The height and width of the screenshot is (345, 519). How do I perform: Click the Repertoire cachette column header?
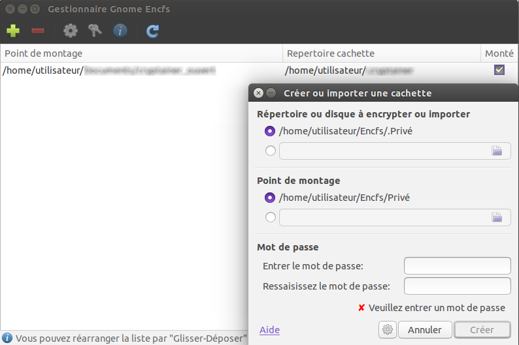(382, 53)
